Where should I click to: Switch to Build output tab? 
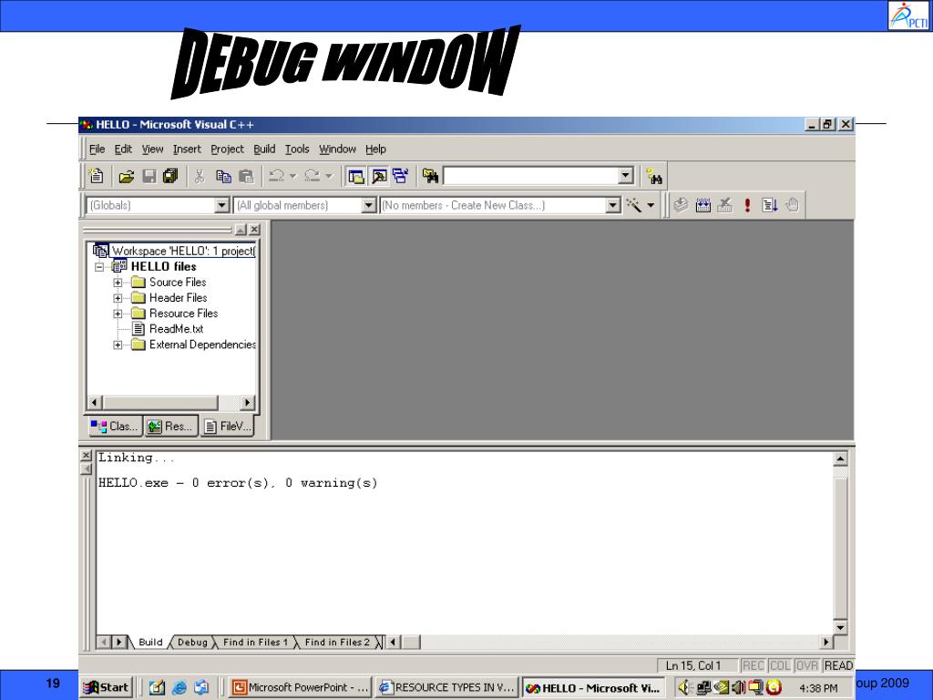[150, 643]
